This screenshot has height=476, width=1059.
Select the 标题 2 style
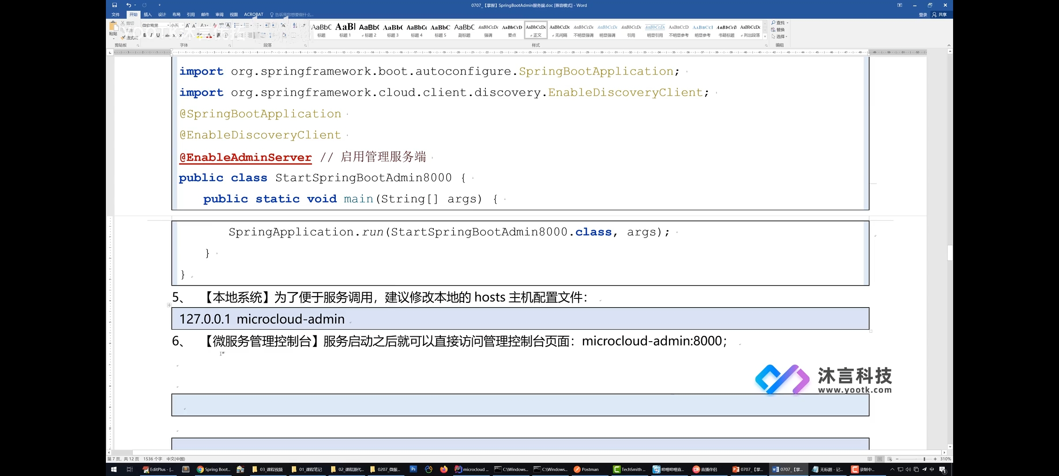pos(369,30)
